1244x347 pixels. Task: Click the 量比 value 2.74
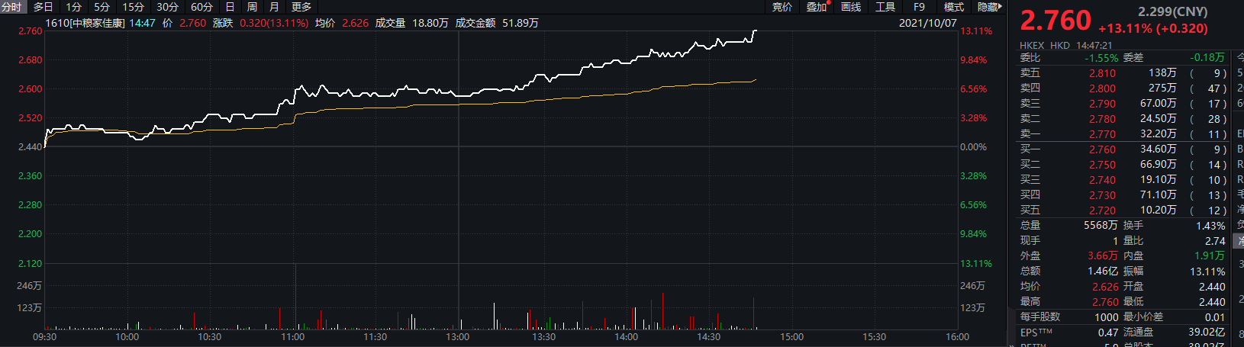click(x=1215, y=241)
